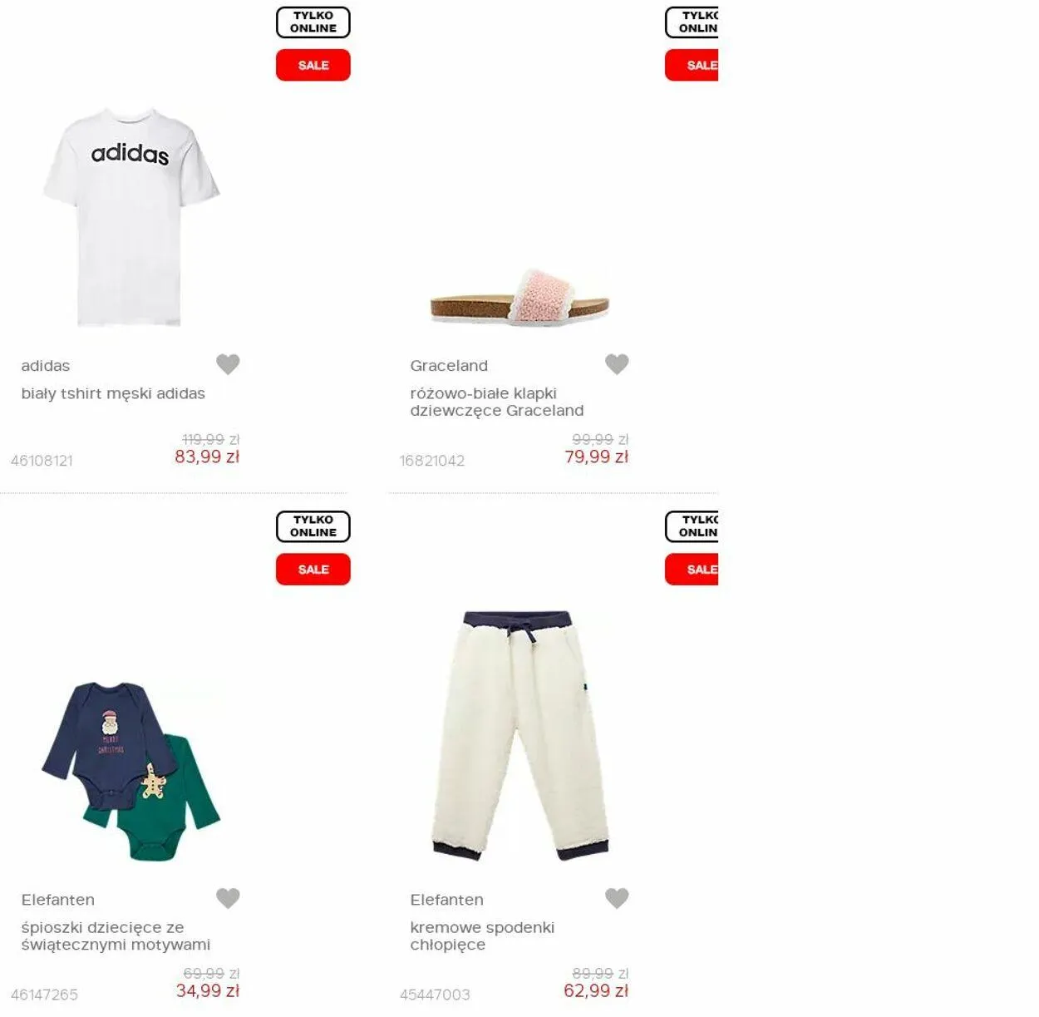Open the white adidas t-shirt product image
The image size is (1039, 1017).
(131, 217)
